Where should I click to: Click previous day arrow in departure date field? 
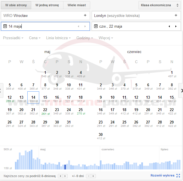pyautogui.click(x=79, y=27)
